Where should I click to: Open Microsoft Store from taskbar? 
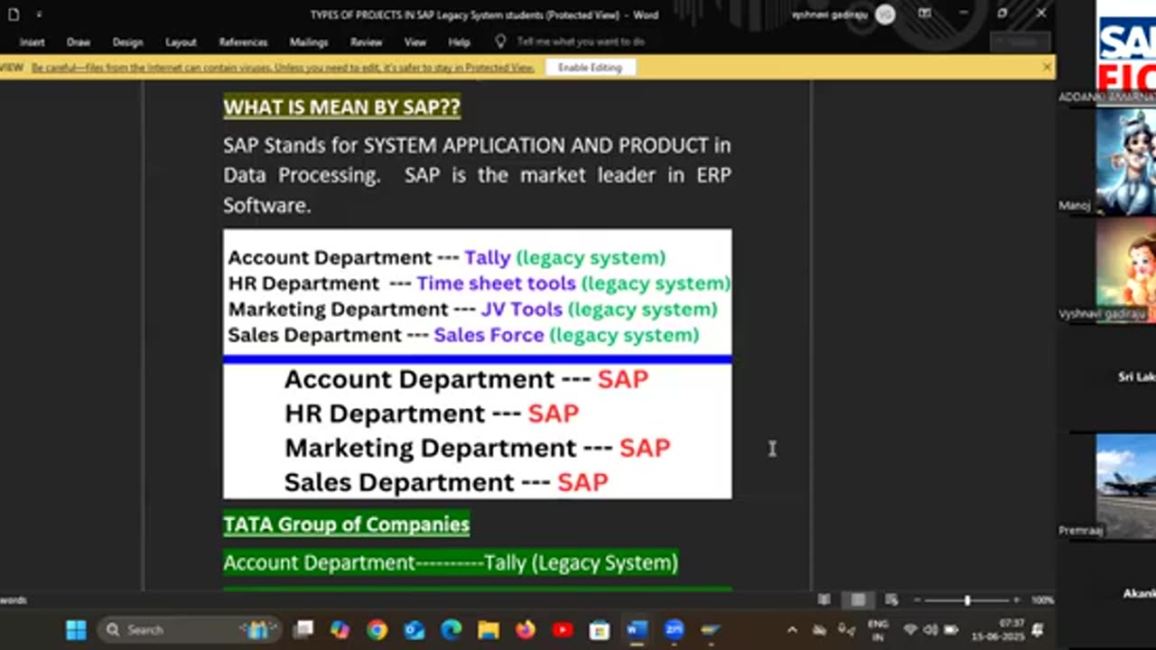[x=599, y=630]
